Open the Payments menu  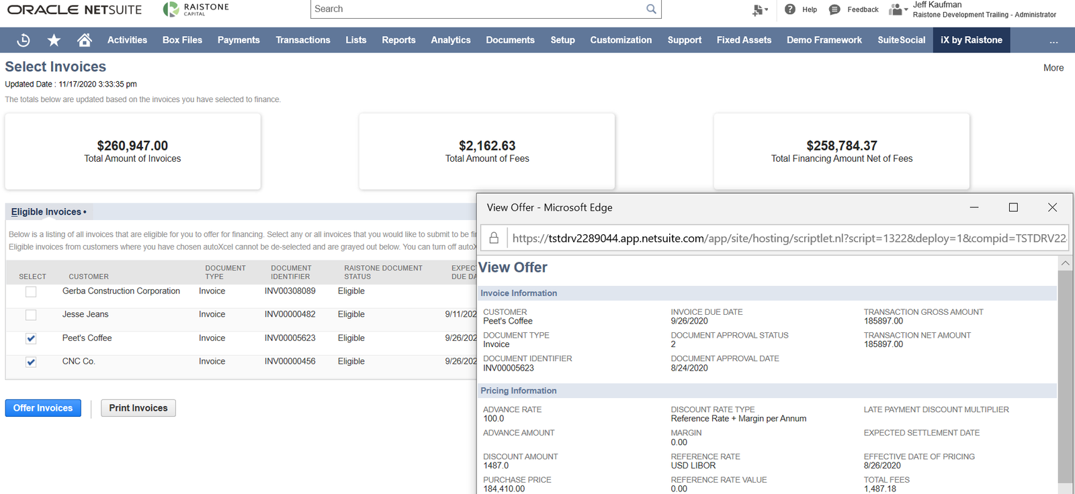pos(239,40)
